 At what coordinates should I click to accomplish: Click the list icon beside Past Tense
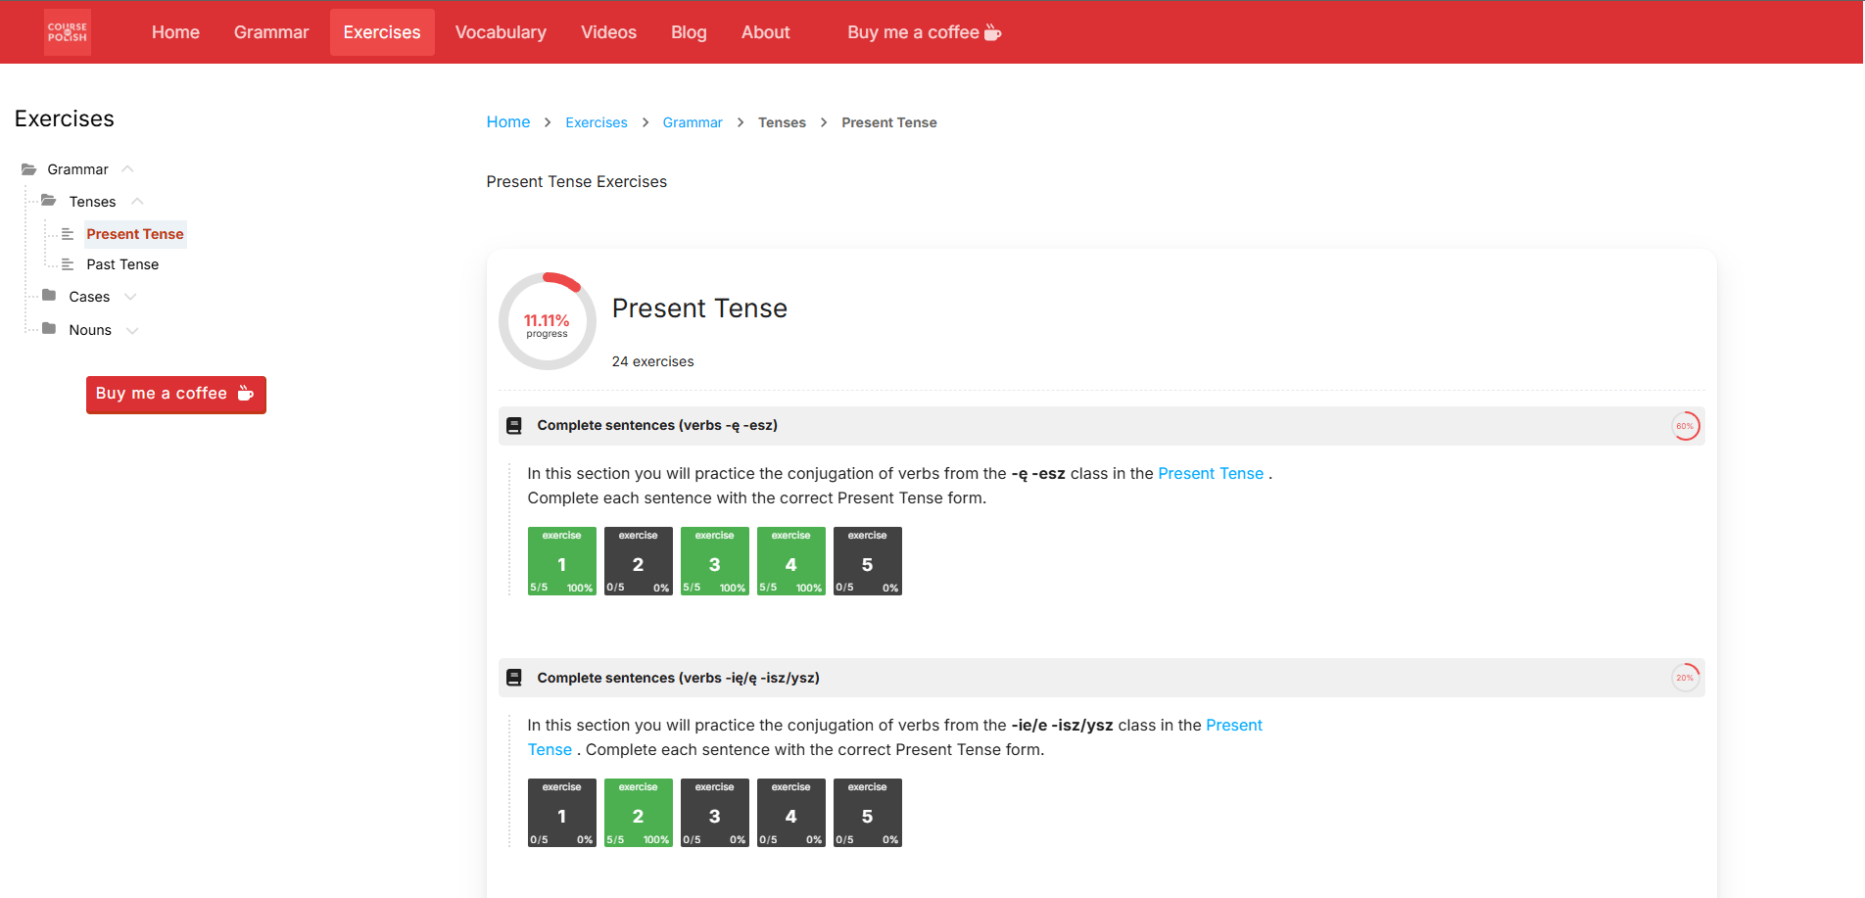(68, 263)
